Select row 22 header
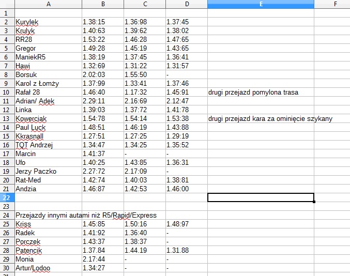 tap(7, 197)
